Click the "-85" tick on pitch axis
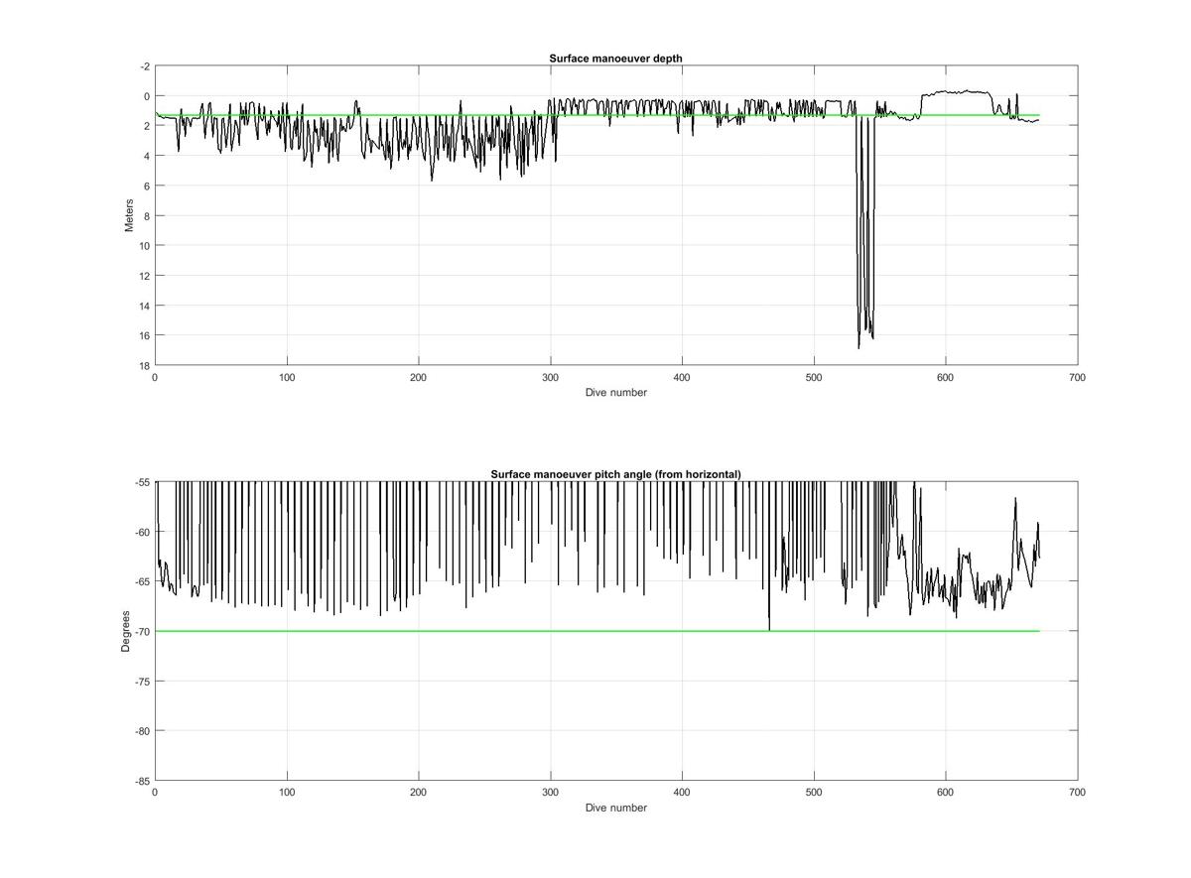Viewport: 1191px width, 878px height. point(143,781)
